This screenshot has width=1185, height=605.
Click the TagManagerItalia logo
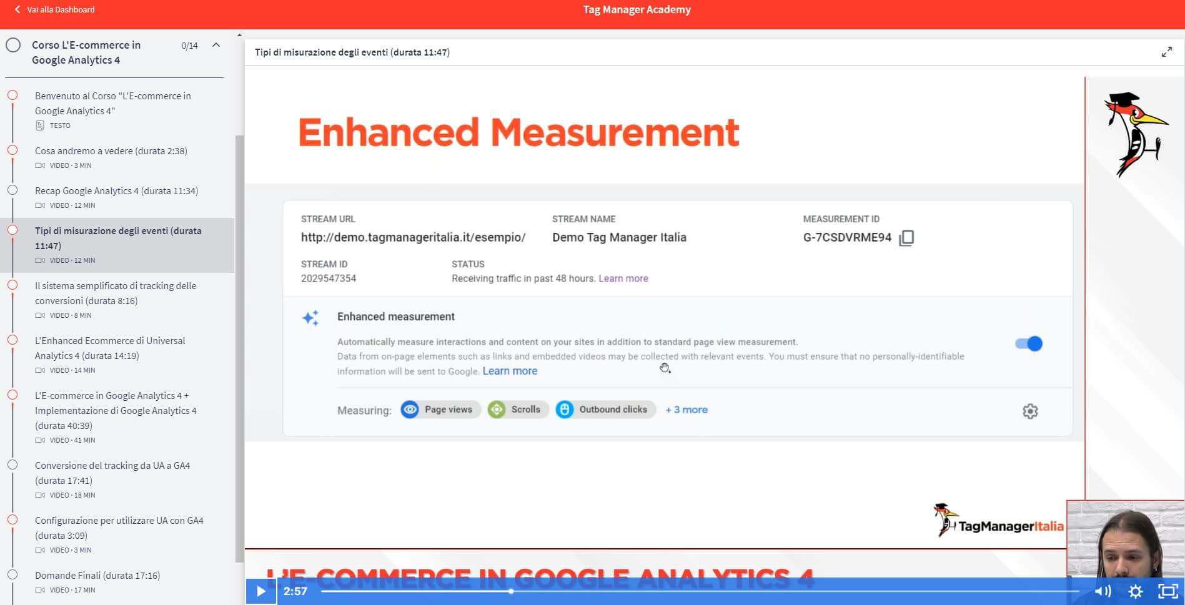click(998, 521)
